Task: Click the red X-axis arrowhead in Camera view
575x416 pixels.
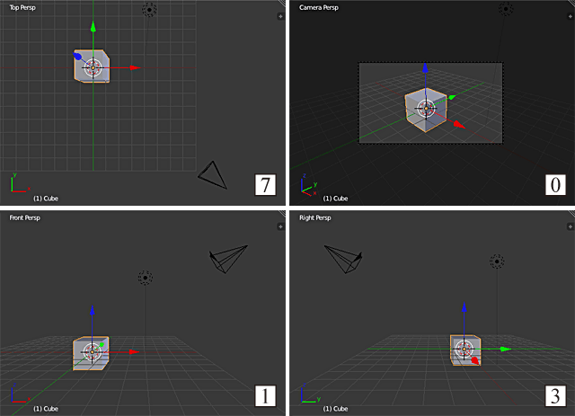Action: 460,125
